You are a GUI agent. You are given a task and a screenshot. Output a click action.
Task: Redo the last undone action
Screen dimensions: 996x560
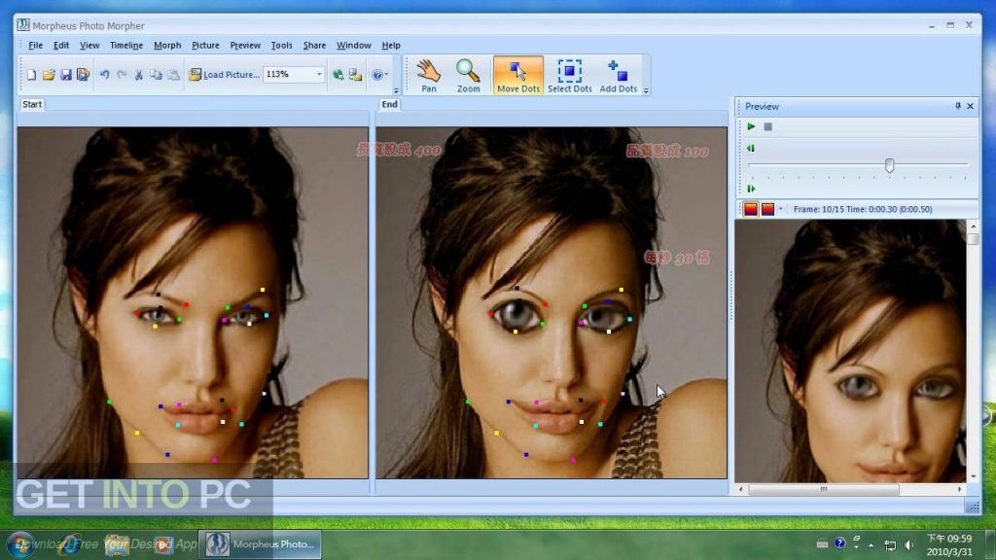122,74
